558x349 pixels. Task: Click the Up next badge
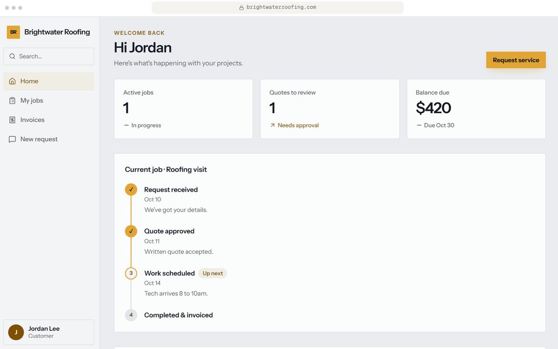(213, 273)
